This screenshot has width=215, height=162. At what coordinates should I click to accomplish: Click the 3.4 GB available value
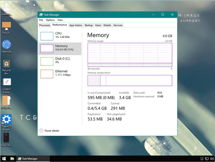[125, 97]
